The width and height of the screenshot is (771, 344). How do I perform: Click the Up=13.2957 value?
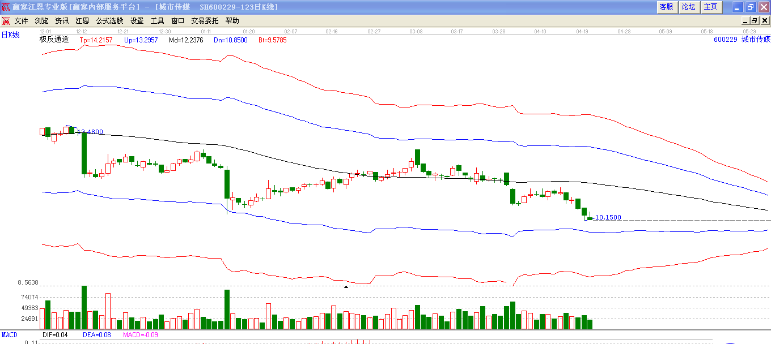click(141, 40)
